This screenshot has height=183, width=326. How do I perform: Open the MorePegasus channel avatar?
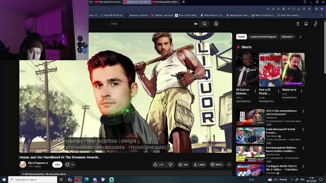(x=23, y=164)
